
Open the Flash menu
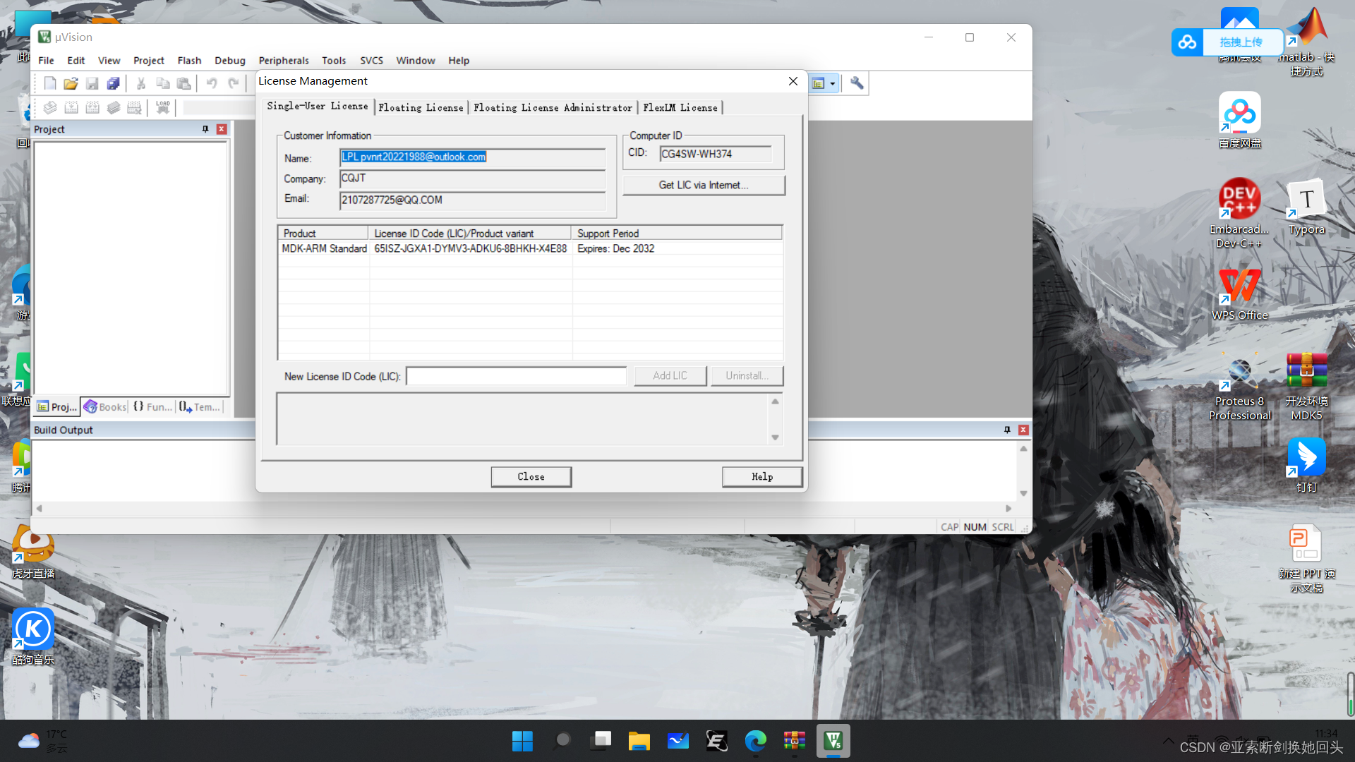pyautogui.click(x=189, y=61)
